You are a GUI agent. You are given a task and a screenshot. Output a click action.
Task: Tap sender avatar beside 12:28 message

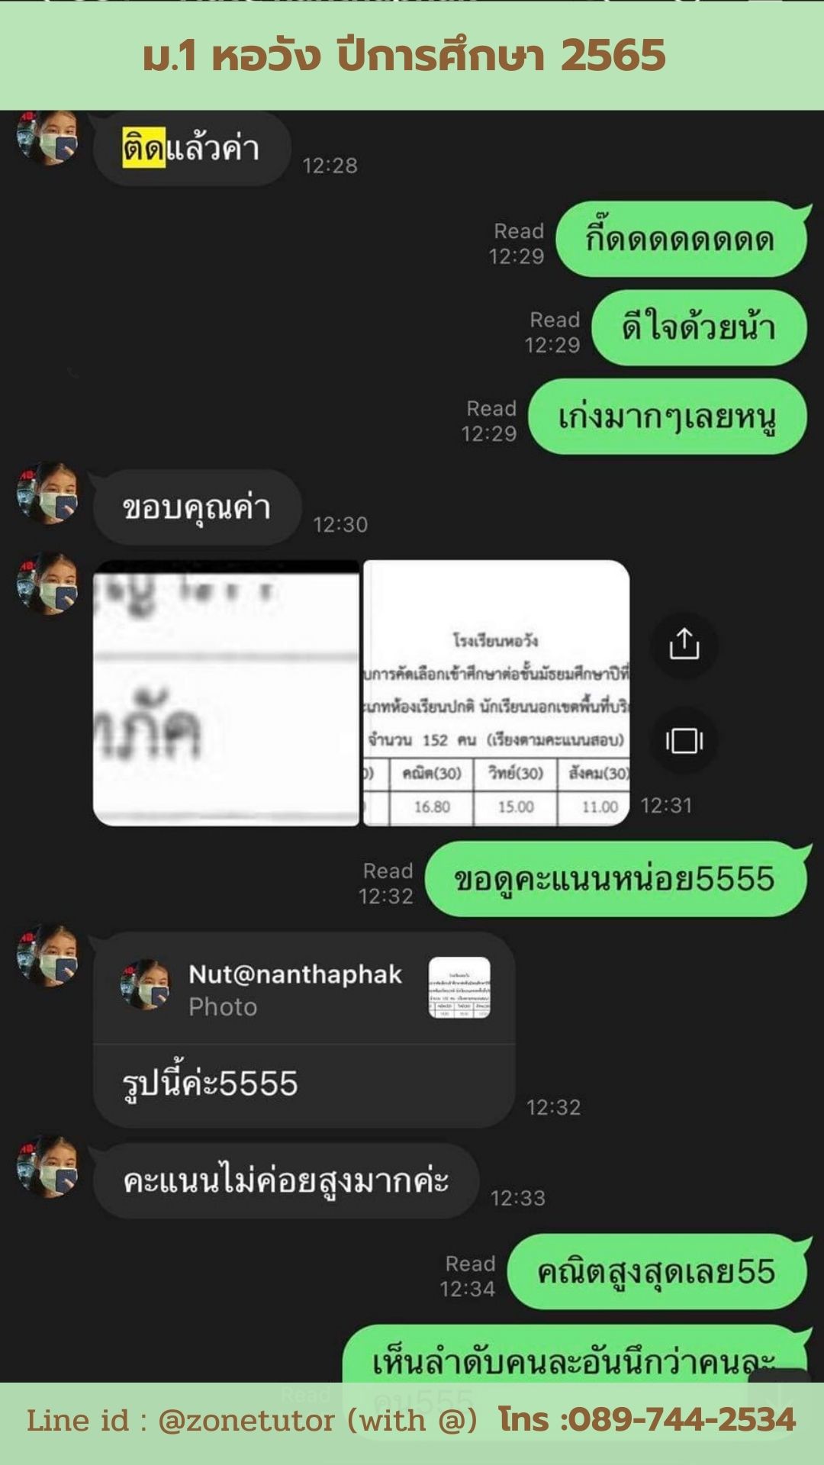[47, 136]
